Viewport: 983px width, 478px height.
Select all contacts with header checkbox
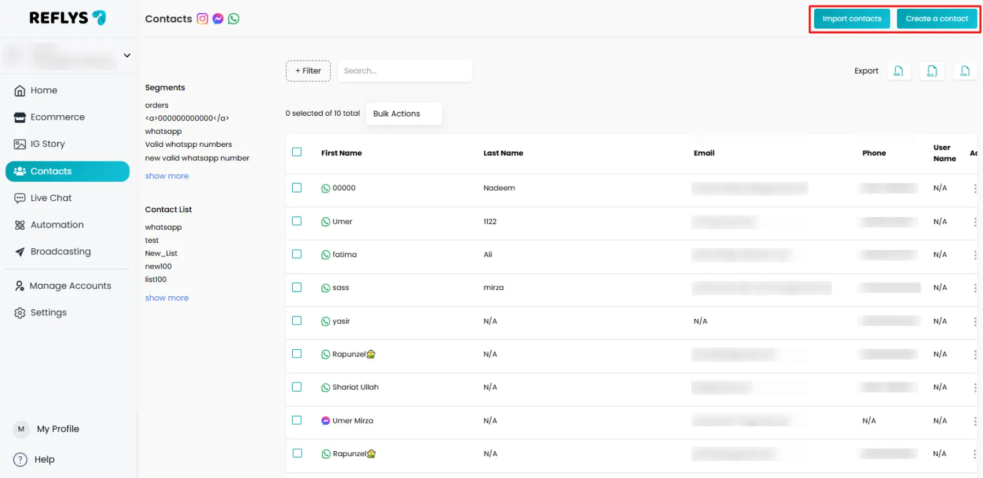coord(297,152)
